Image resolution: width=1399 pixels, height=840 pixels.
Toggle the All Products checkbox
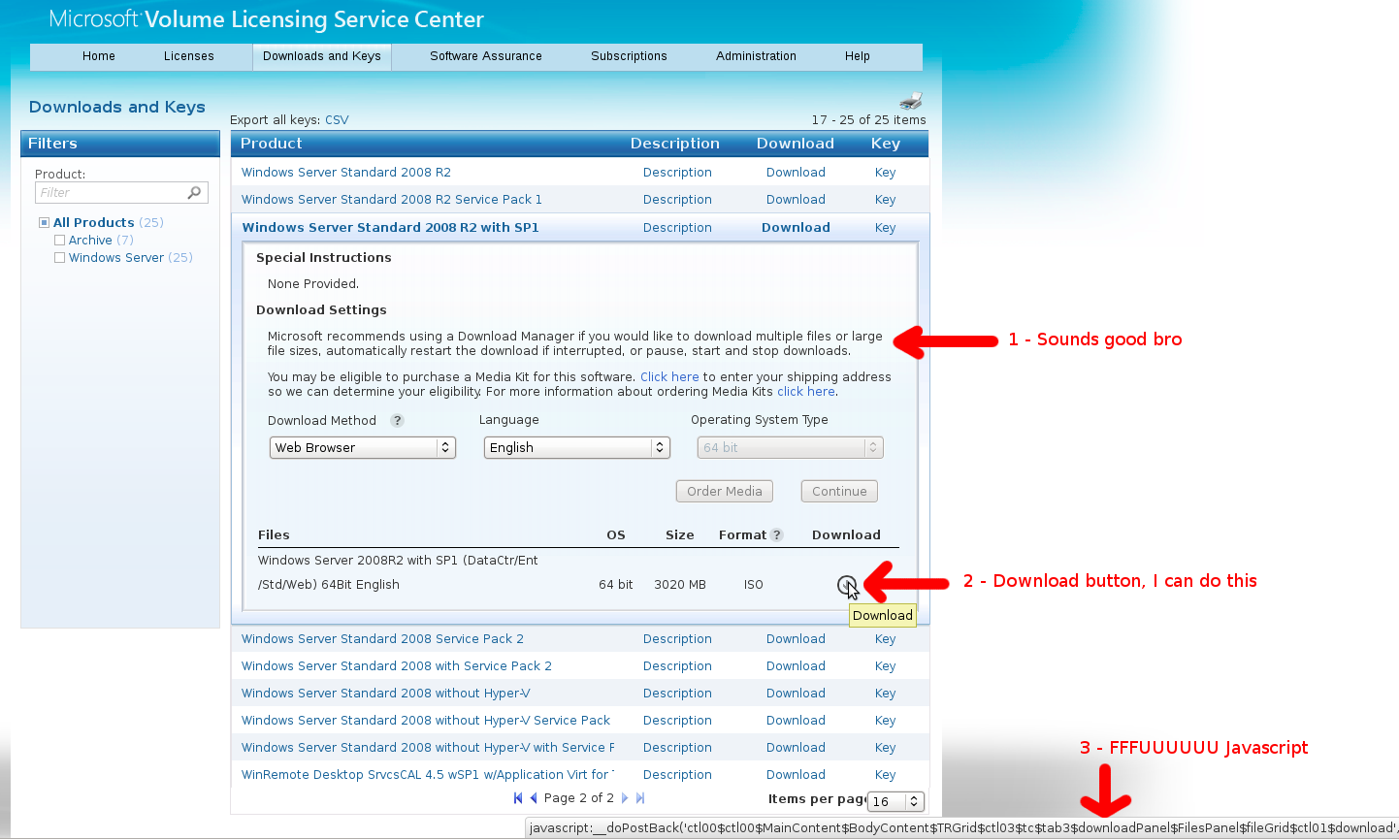tap(44, 223)
